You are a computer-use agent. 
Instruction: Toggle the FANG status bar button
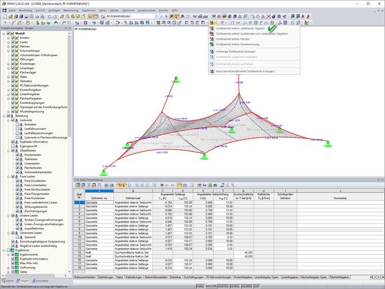(200, 286)
